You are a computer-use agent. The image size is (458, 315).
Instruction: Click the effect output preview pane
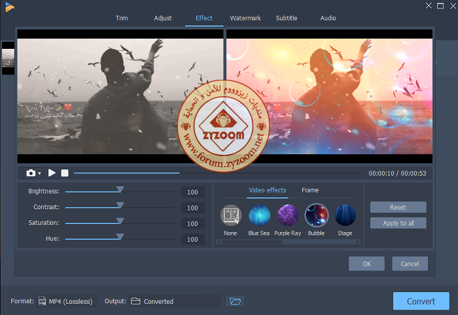click(330, 96)
